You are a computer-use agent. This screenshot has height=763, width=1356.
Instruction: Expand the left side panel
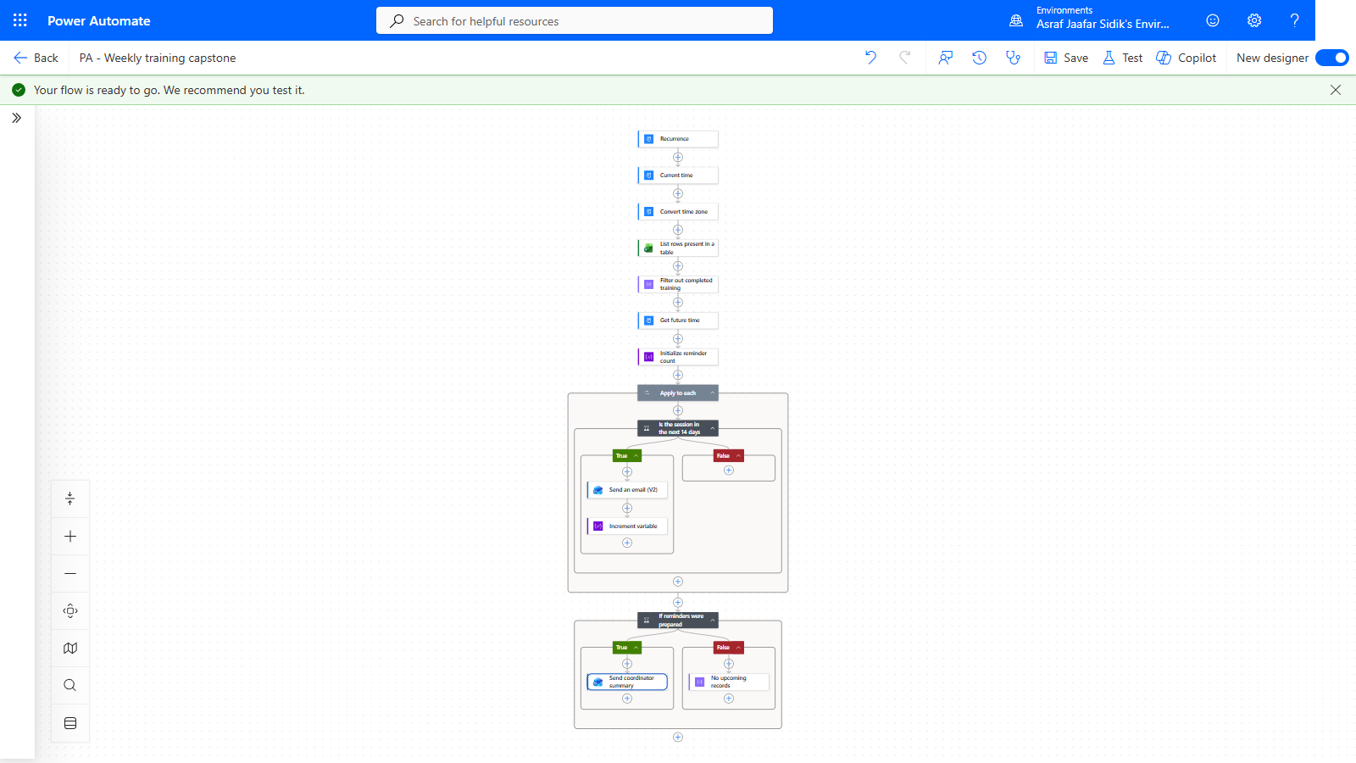tap(17, 119)
